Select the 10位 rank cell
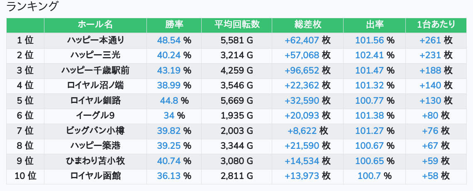 click(25, 176)
